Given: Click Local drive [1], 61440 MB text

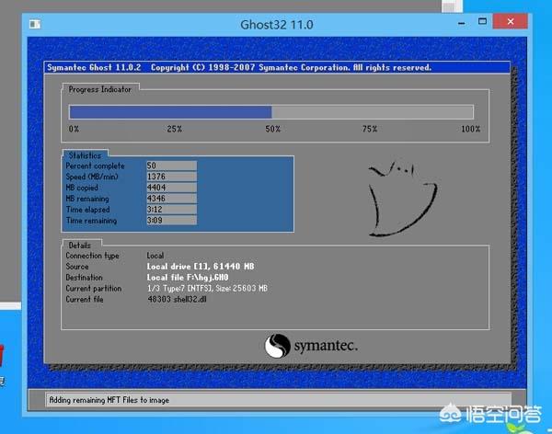Looking at the screenshot, I should tap(201, 267).
